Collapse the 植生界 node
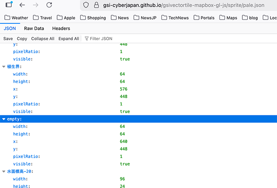Viewport: 277px width, 188px height. [x=4, y=67]
